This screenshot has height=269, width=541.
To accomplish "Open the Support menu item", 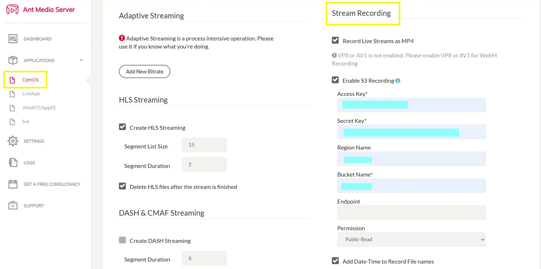I will click(x=34, y=206).
